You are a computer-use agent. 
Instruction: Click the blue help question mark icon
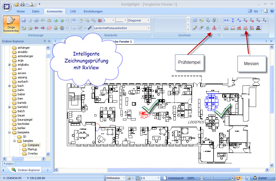pyautogui.click(x=272, y=11)
